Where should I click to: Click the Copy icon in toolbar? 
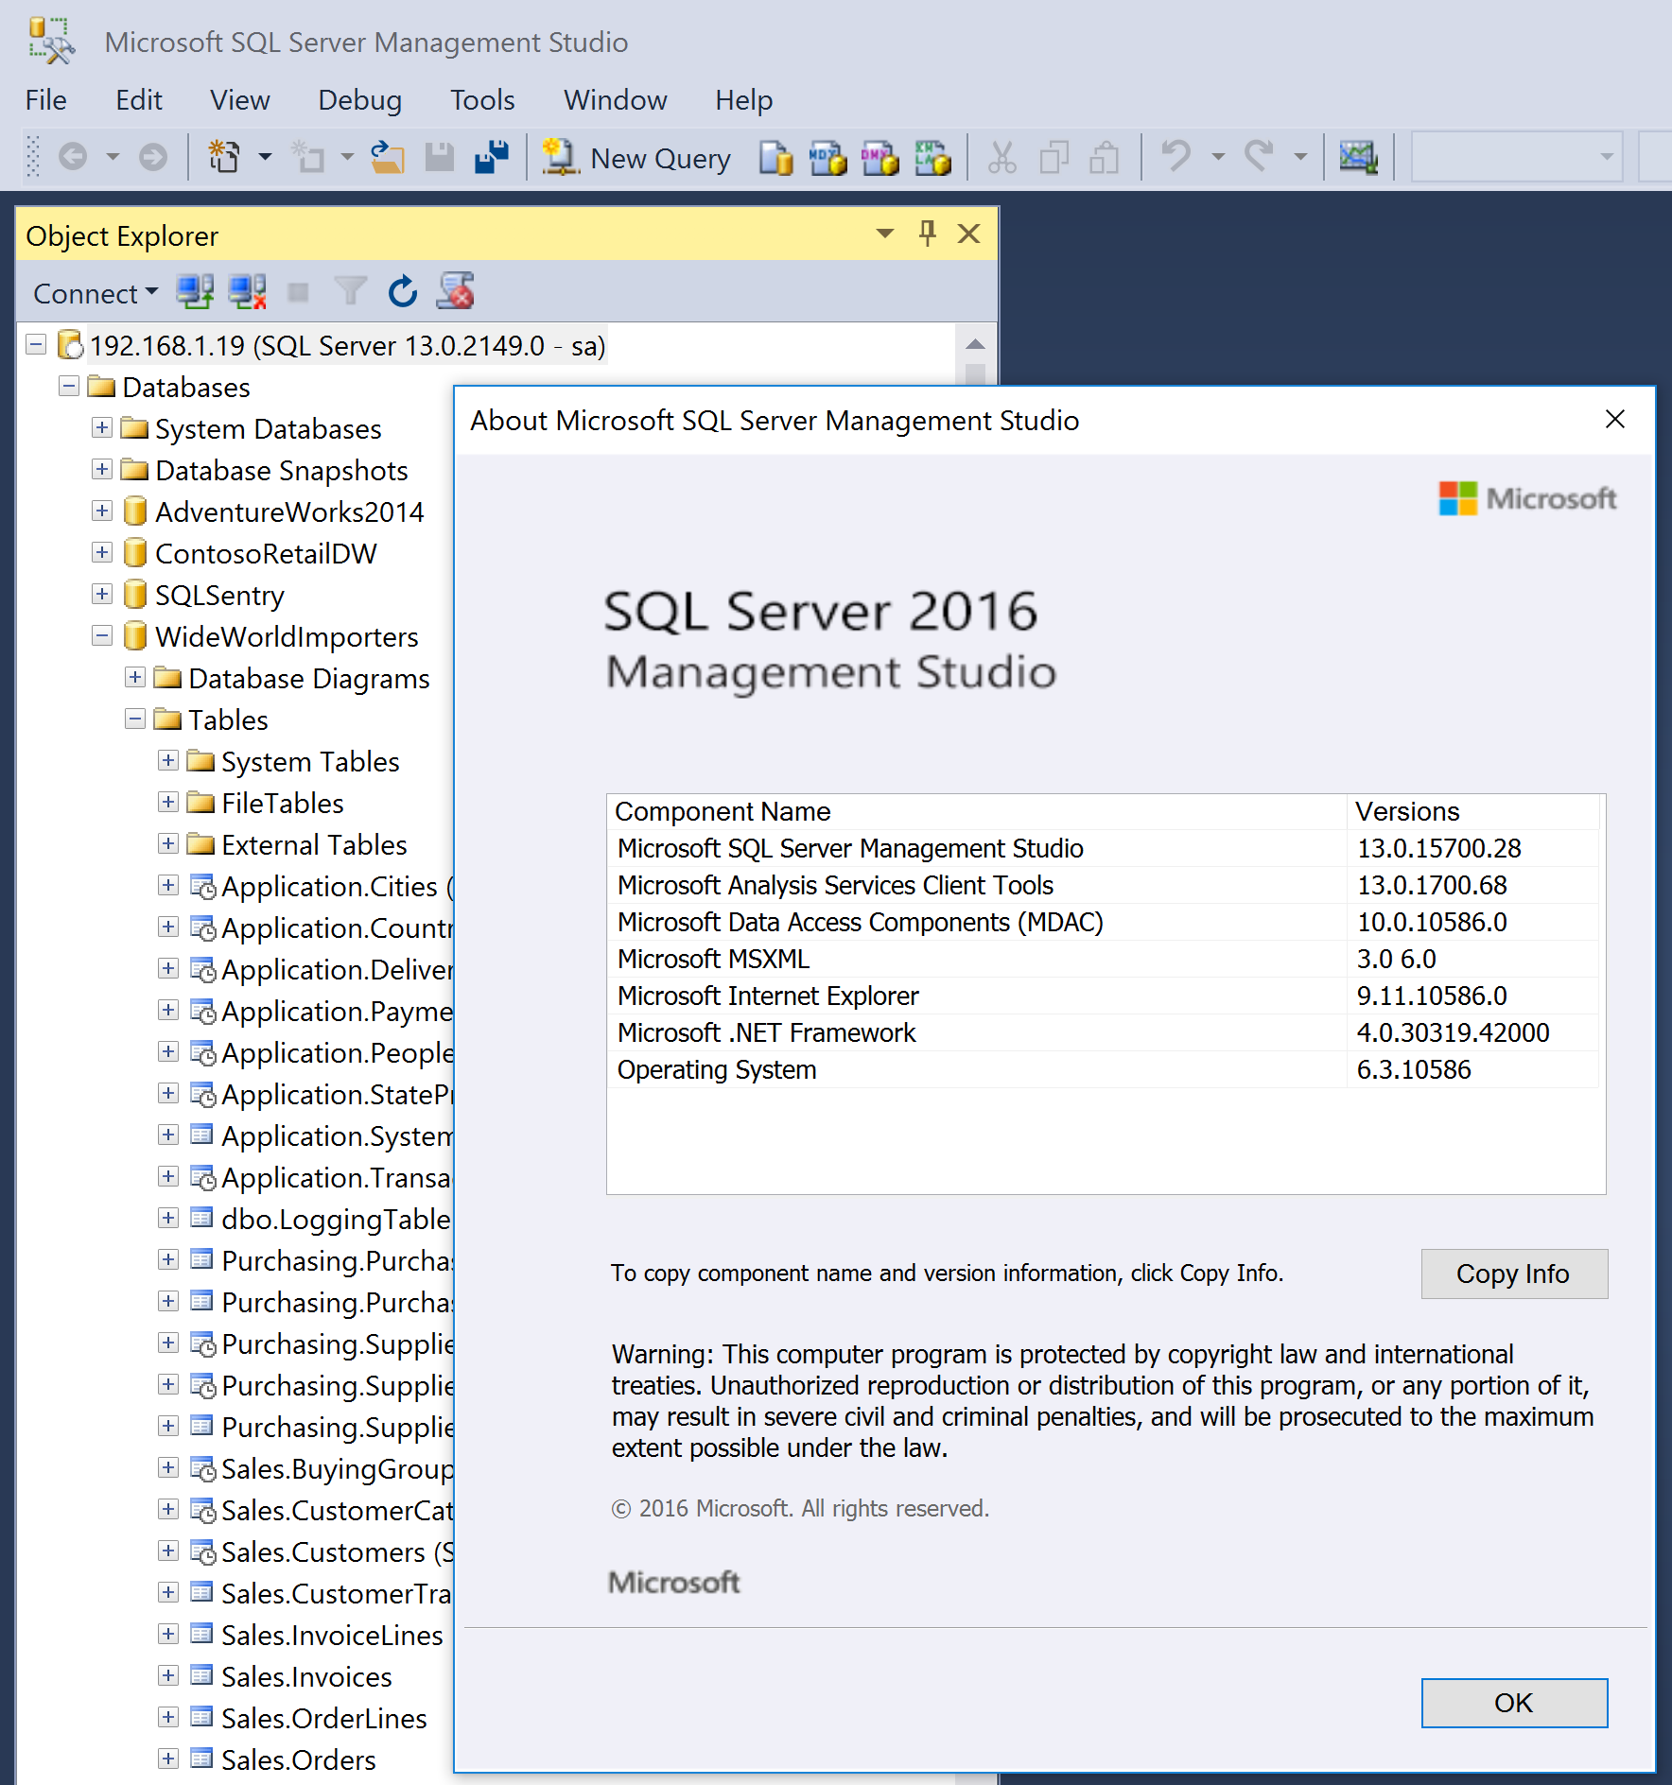(1054, 157)
